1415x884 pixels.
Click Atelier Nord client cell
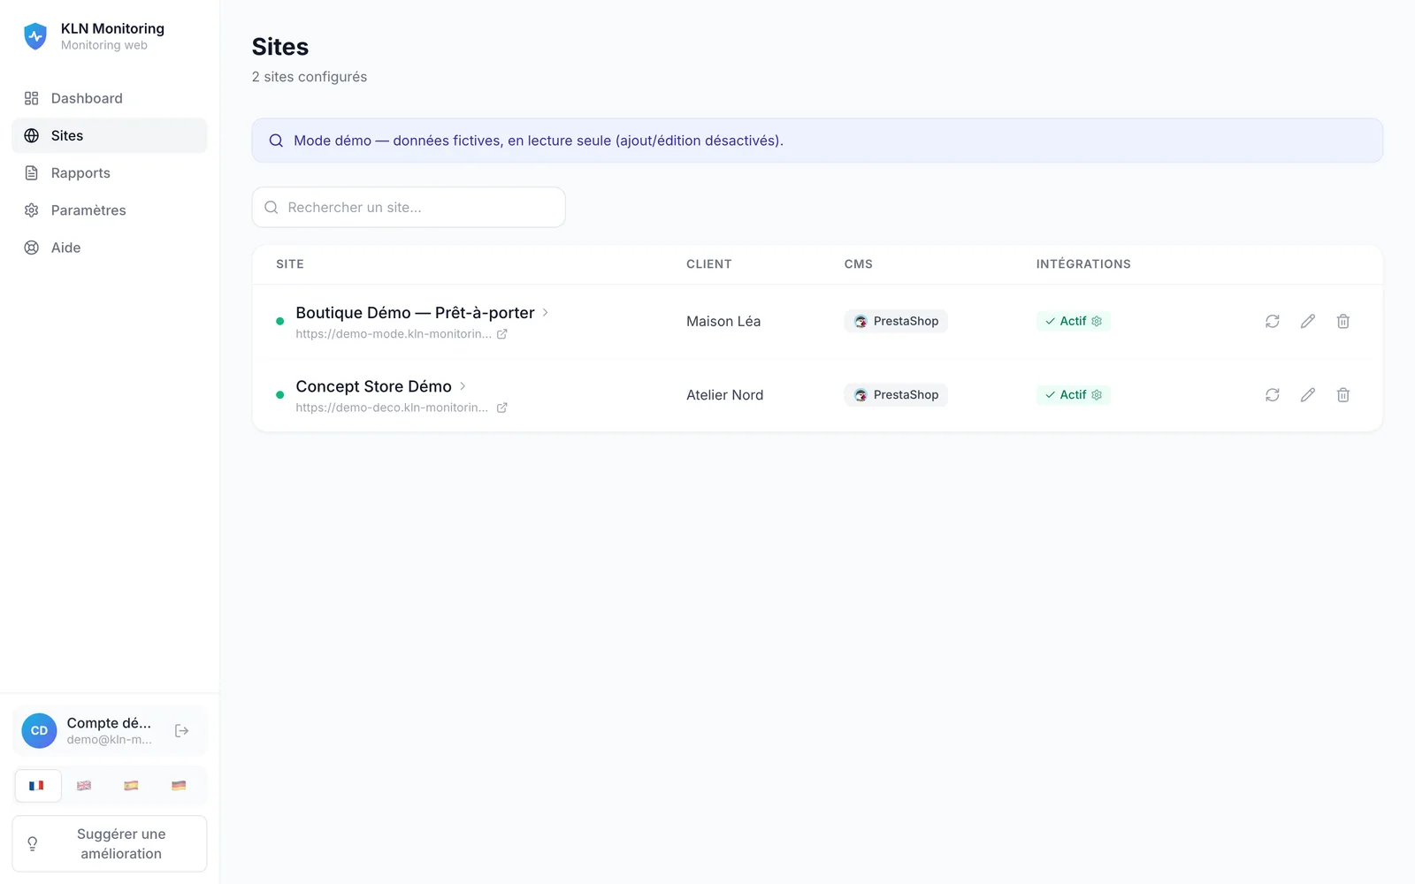coord(725,395)
